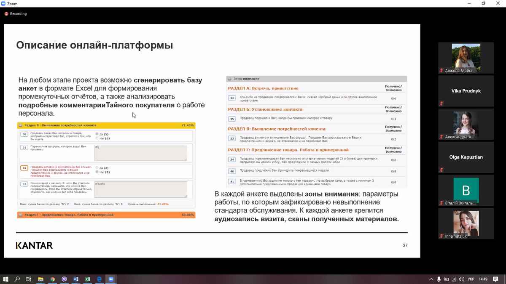The image size is (506, 284).
Task: Select 'Нет (0)' radio for question 30
Action: coord(97,138)
